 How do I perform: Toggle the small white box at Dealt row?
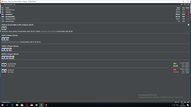(x=189, y=25)
